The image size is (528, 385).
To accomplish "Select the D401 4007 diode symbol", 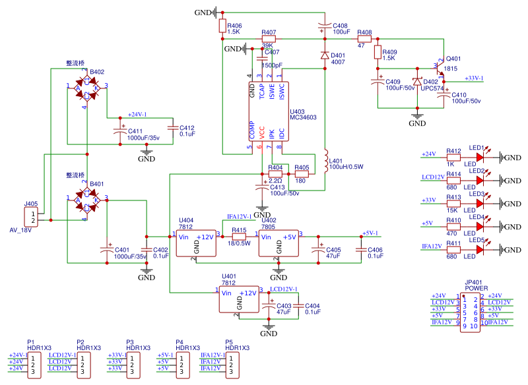I will click(325, 55).
